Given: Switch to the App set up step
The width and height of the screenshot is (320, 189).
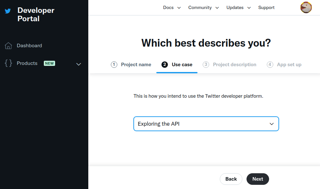Looking at the screenshot, I should tap(289, 64).
